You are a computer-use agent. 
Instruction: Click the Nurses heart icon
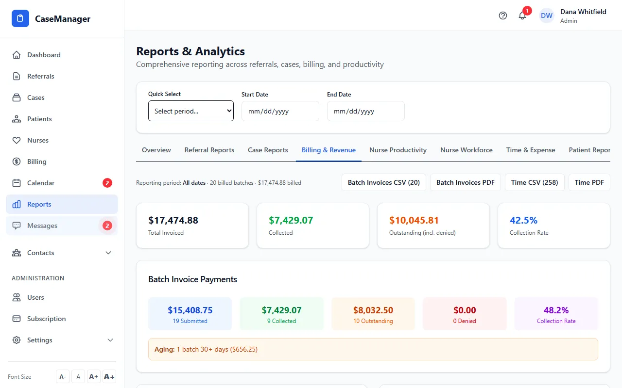[x=17, y=140]
